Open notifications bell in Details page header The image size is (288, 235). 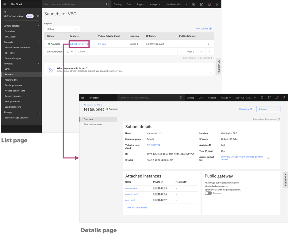(277, 98)
